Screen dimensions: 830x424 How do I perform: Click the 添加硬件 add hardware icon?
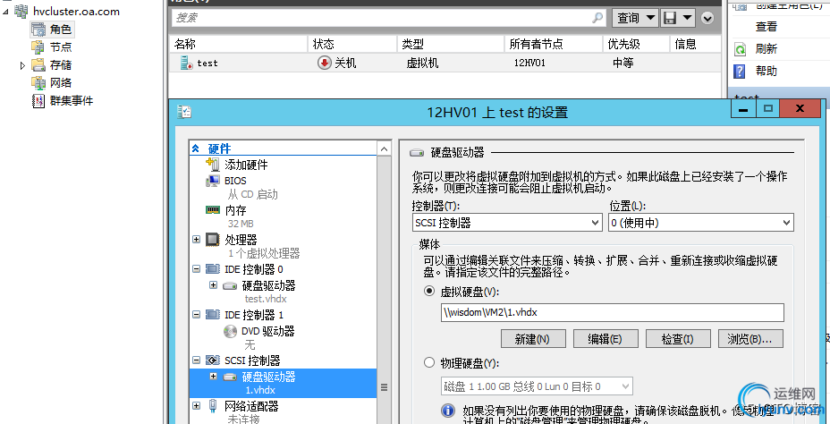[213, 165]
